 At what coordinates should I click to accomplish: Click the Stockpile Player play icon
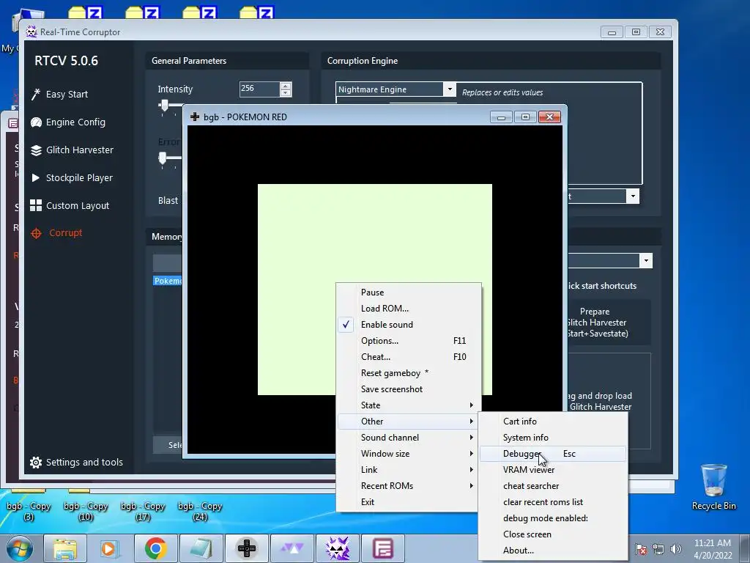35,178
